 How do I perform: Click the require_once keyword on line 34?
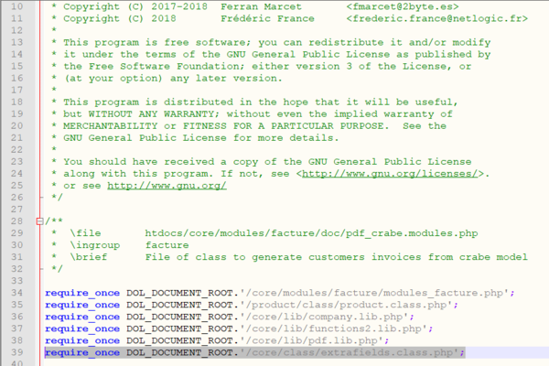[x=81, y=292]
